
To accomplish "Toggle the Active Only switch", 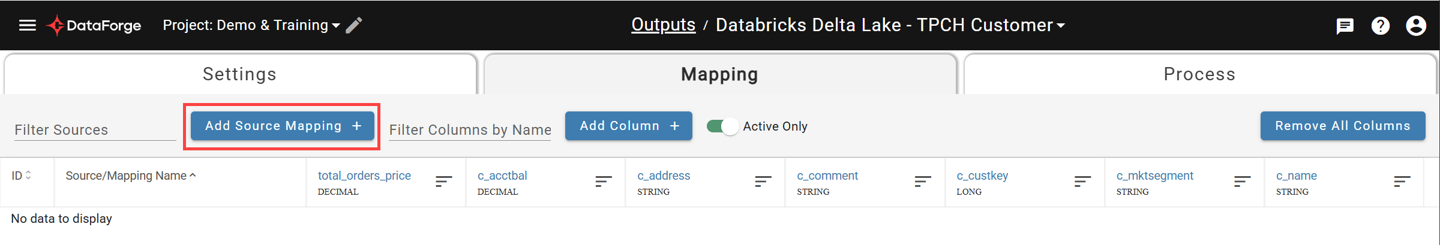I will coord(722,126).
